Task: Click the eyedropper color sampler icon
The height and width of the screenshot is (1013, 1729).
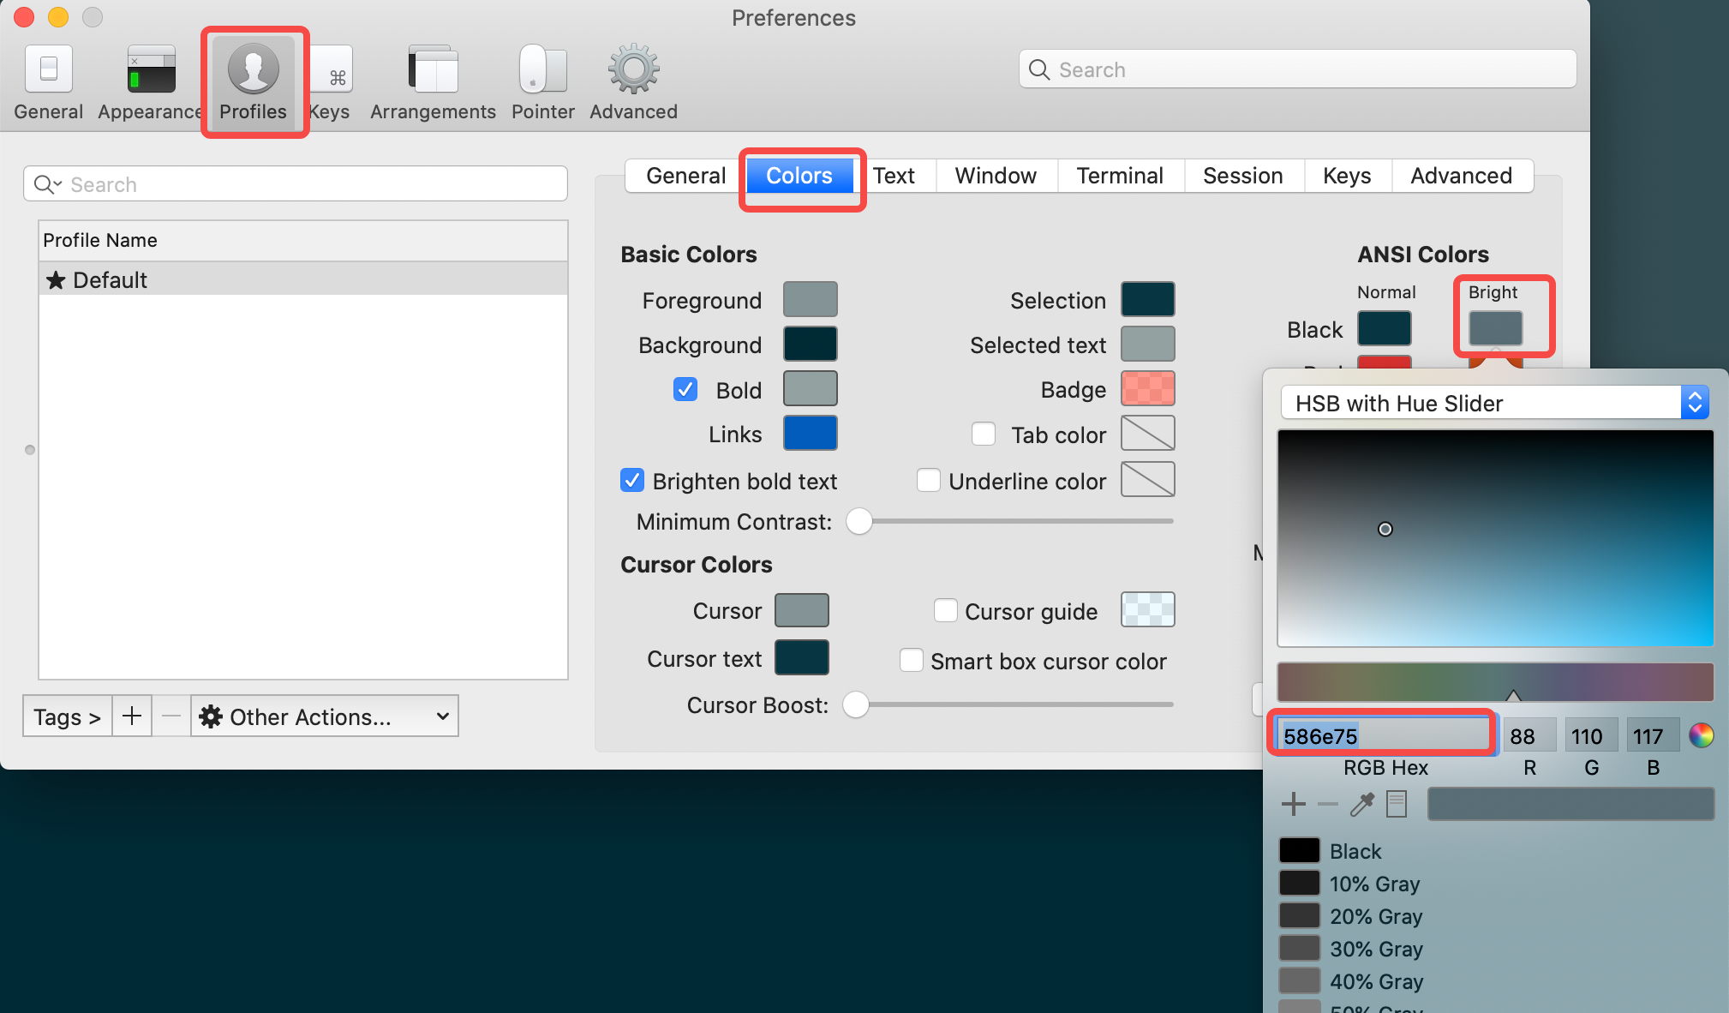Action: (1361, 804)
